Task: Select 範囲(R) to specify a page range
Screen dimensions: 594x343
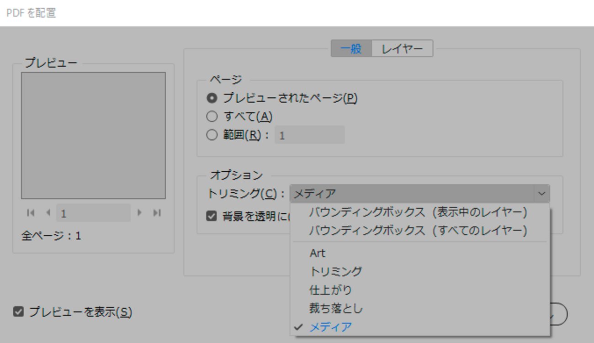Action: tap(212, 135)
